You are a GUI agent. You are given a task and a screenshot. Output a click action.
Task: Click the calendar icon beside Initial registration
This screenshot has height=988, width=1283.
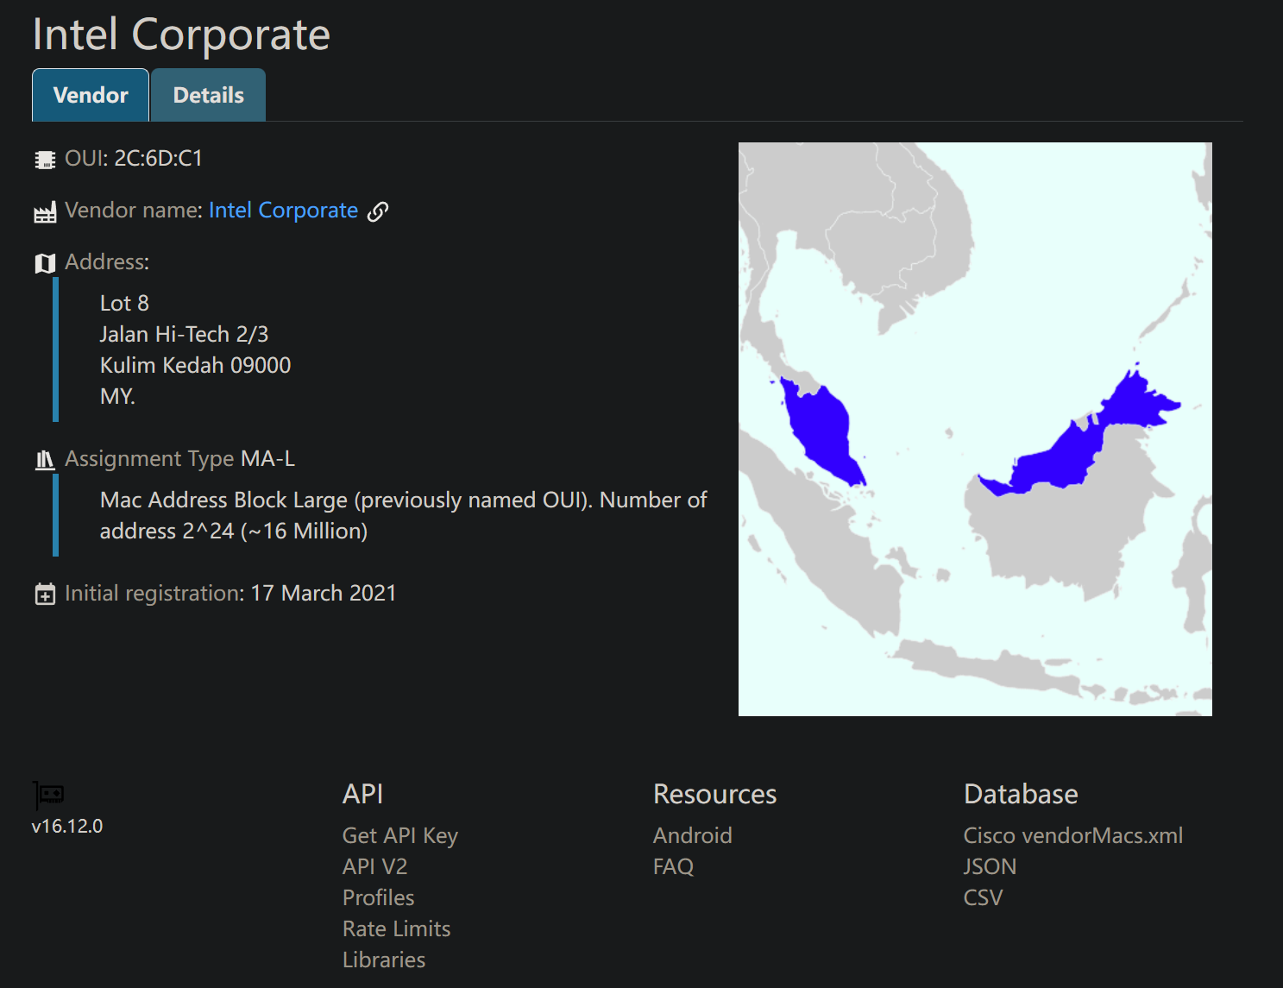[45, 595]
